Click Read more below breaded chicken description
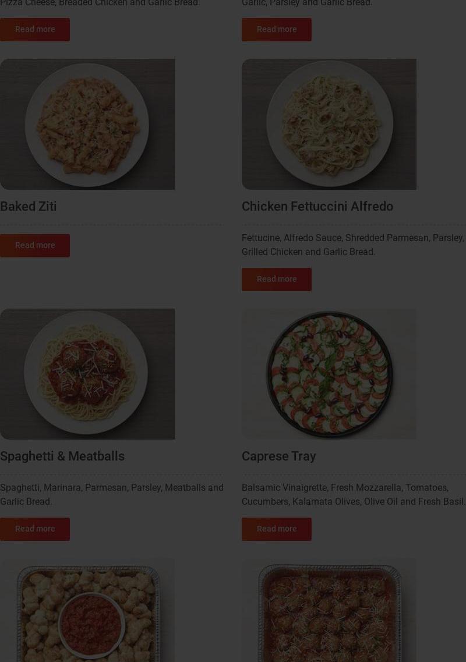 coord(34,29)
